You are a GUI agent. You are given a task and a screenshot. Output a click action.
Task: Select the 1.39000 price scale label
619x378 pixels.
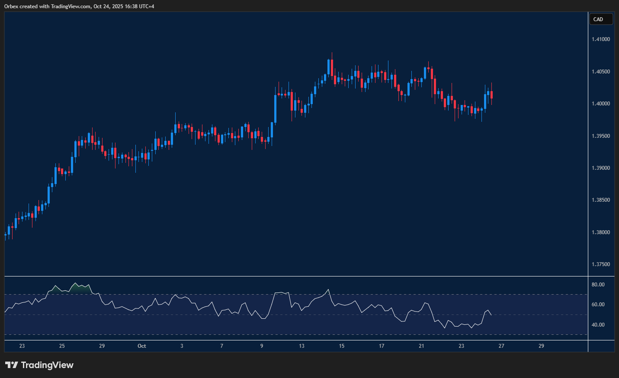click(x=601, y=168)
